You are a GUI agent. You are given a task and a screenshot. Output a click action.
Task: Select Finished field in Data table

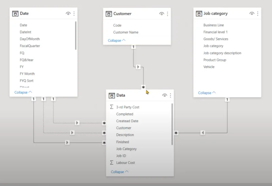point(122,142)
